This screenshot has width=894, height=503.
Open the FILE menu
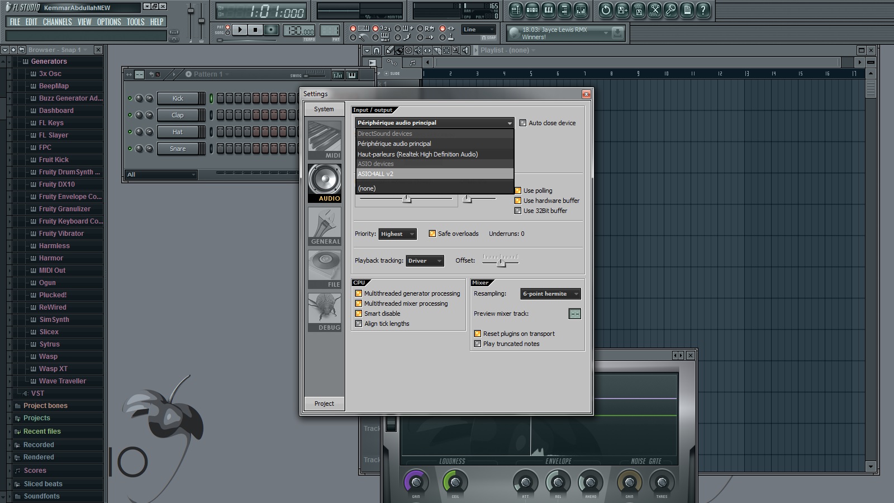pyautogui.click(x=15, y=22)
